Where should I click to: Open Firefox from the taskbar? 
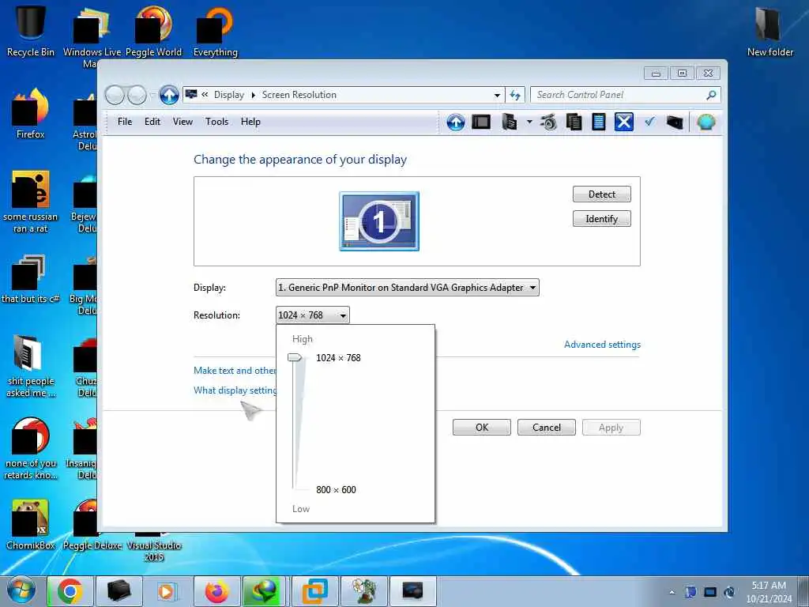tap(216, 591)
